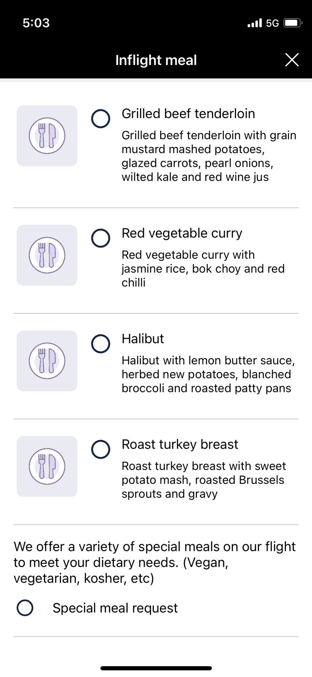Viewport: 312px width, 677px height.
Task: Tap the home indicator bar
Action: 156,668
